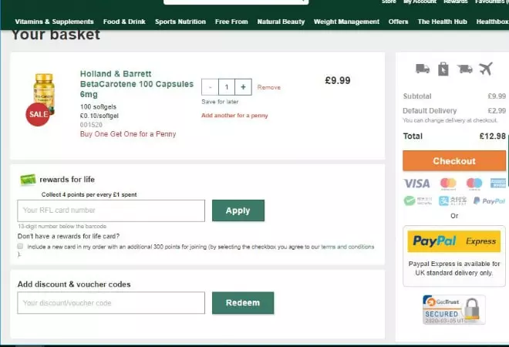The image size is (509, 347).
Task: Open Food & Drink menu
Action: tap(124, 22)
